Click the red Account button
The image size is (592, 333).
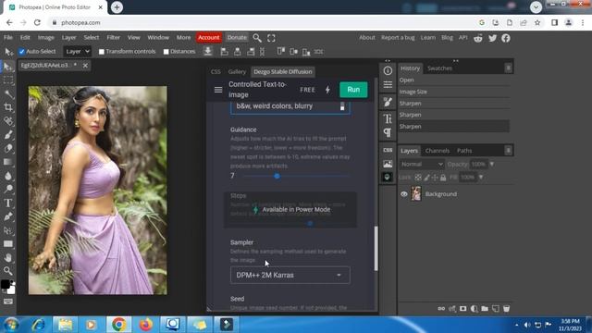coord(209,37)
